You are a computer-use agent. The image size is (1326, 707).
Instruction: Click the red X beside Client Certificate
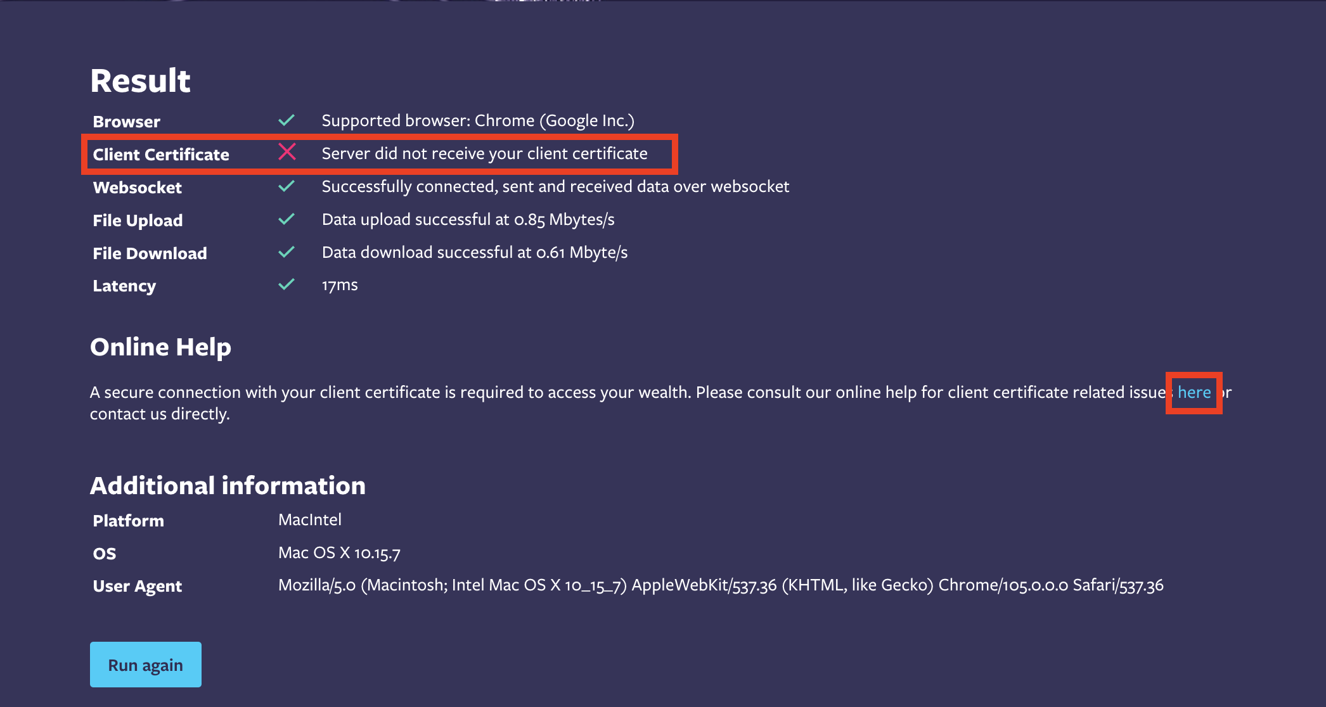tap(287, 151)
